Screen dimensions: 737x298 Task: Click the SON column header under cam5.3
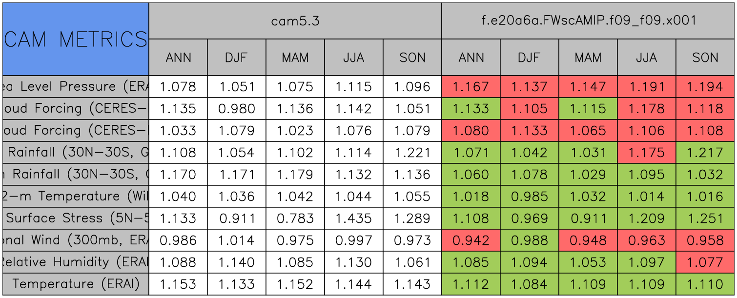pos(412,58)
